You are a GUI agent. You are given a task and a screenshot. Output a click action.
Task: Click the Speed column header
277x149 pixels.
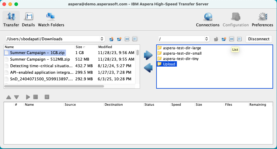183,105
